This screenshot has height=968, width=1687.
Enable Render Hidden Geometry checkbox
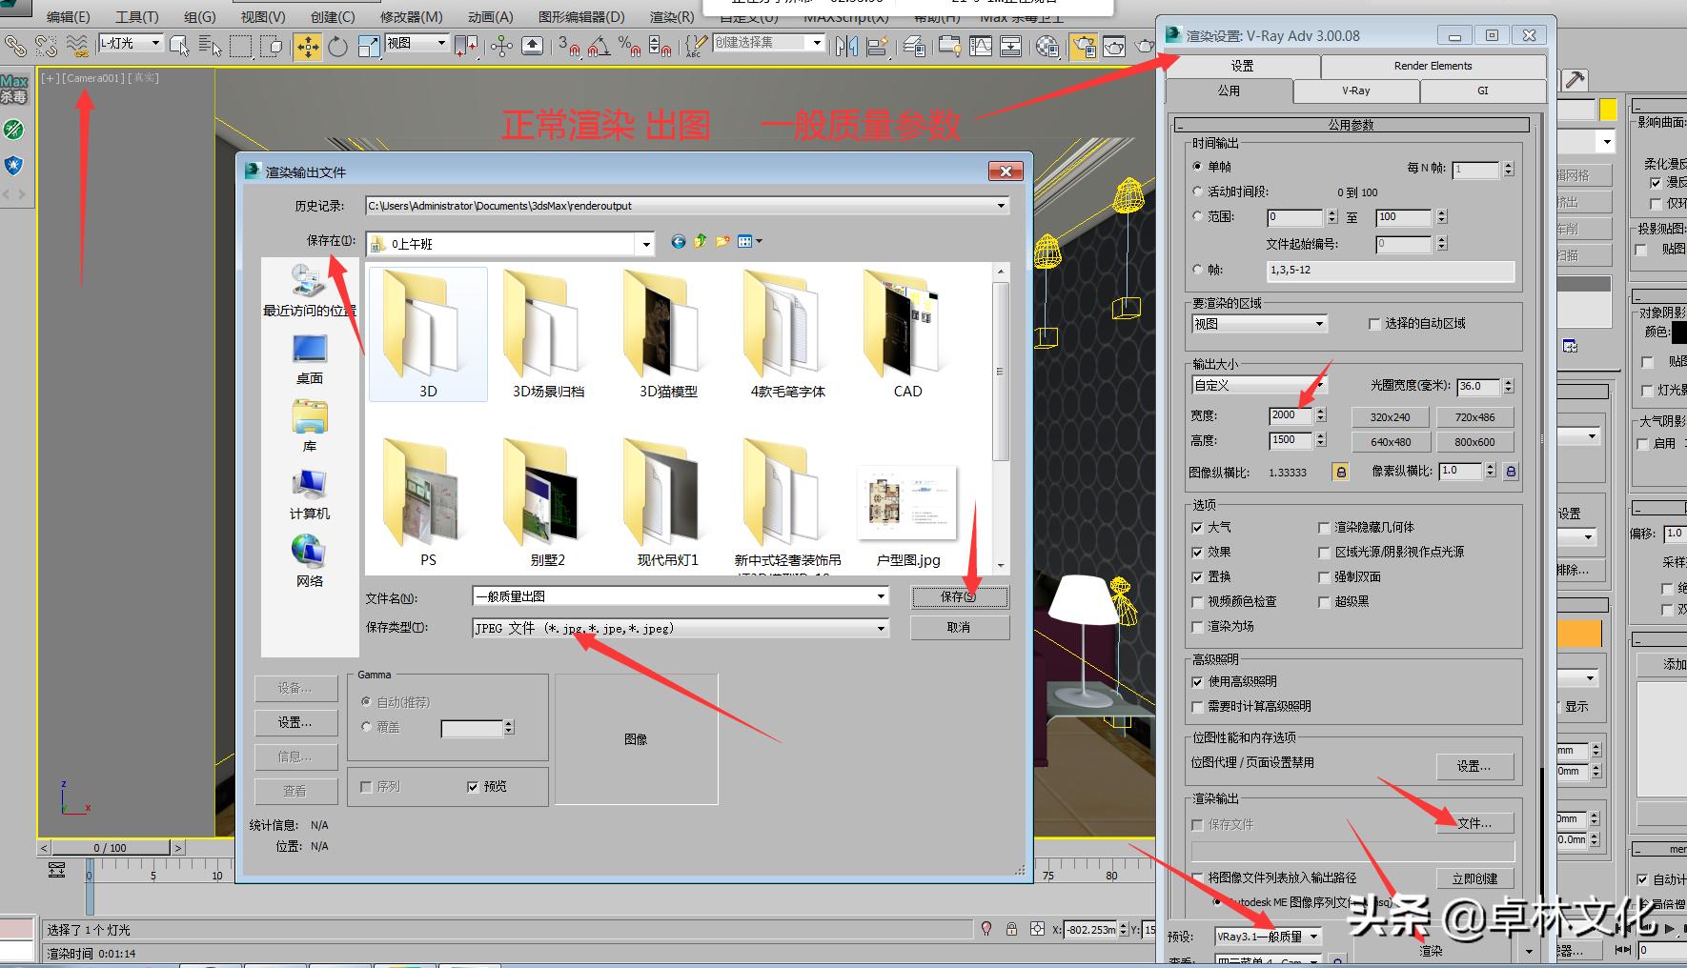(x=1324, y=527)
